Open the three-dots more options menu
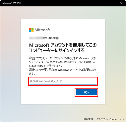Viewport: 126px width, 122px height. pyautogui.click(x=122, y=119)
